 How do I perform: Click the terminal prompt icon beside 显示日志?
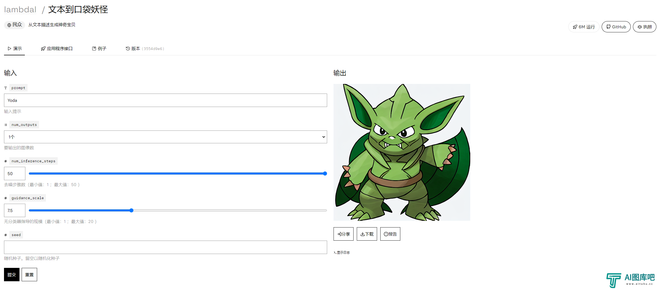click(335, 252)
